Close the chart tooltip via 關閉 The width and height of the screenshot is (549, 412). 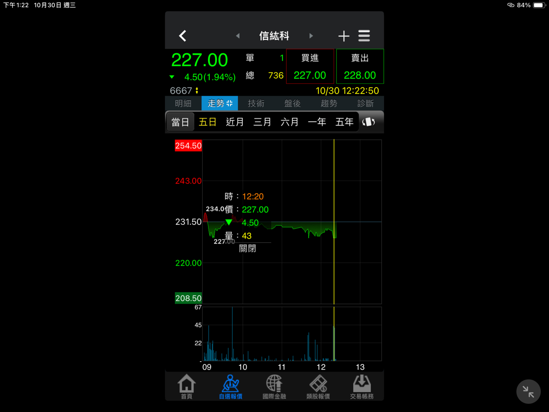247,248
